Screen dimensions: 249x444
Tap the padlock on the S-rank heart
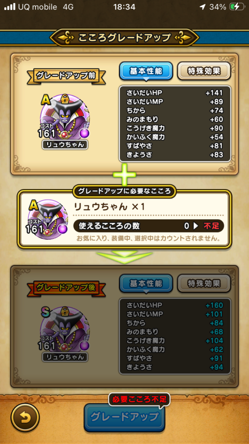(x=65, y=311)
